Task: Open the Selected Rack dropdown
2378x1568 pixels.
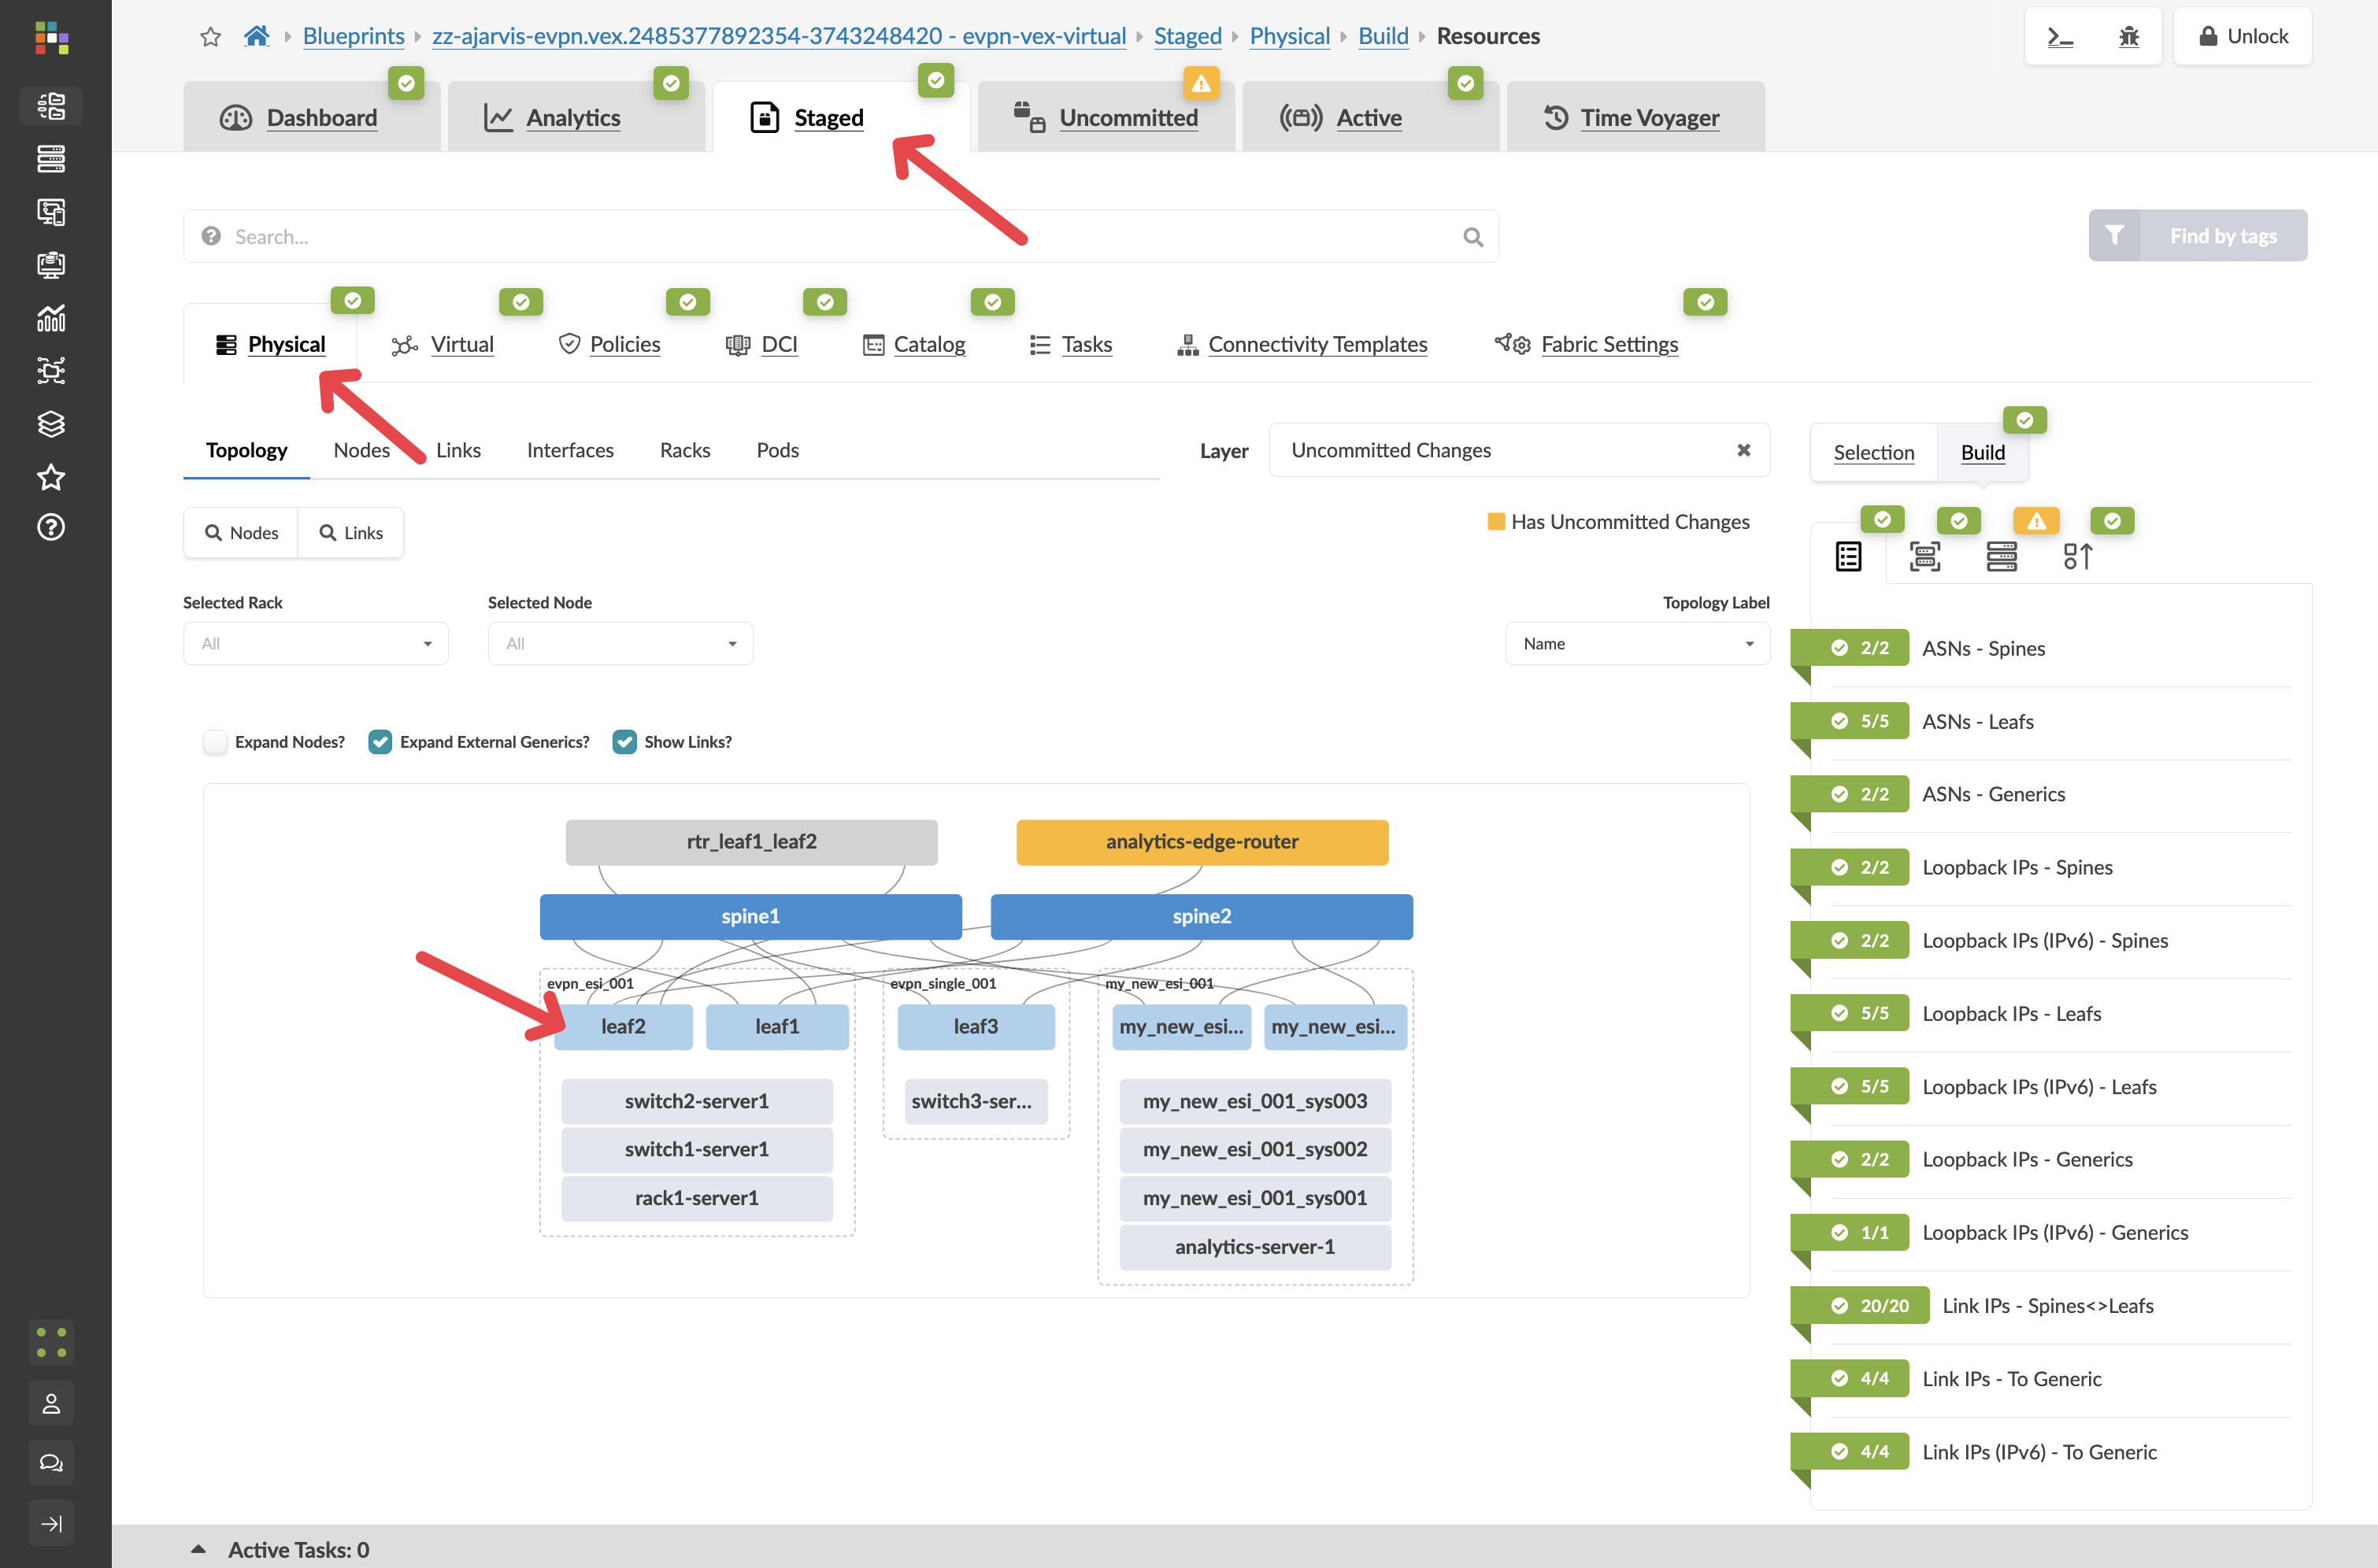Action: tap(315, 643)
